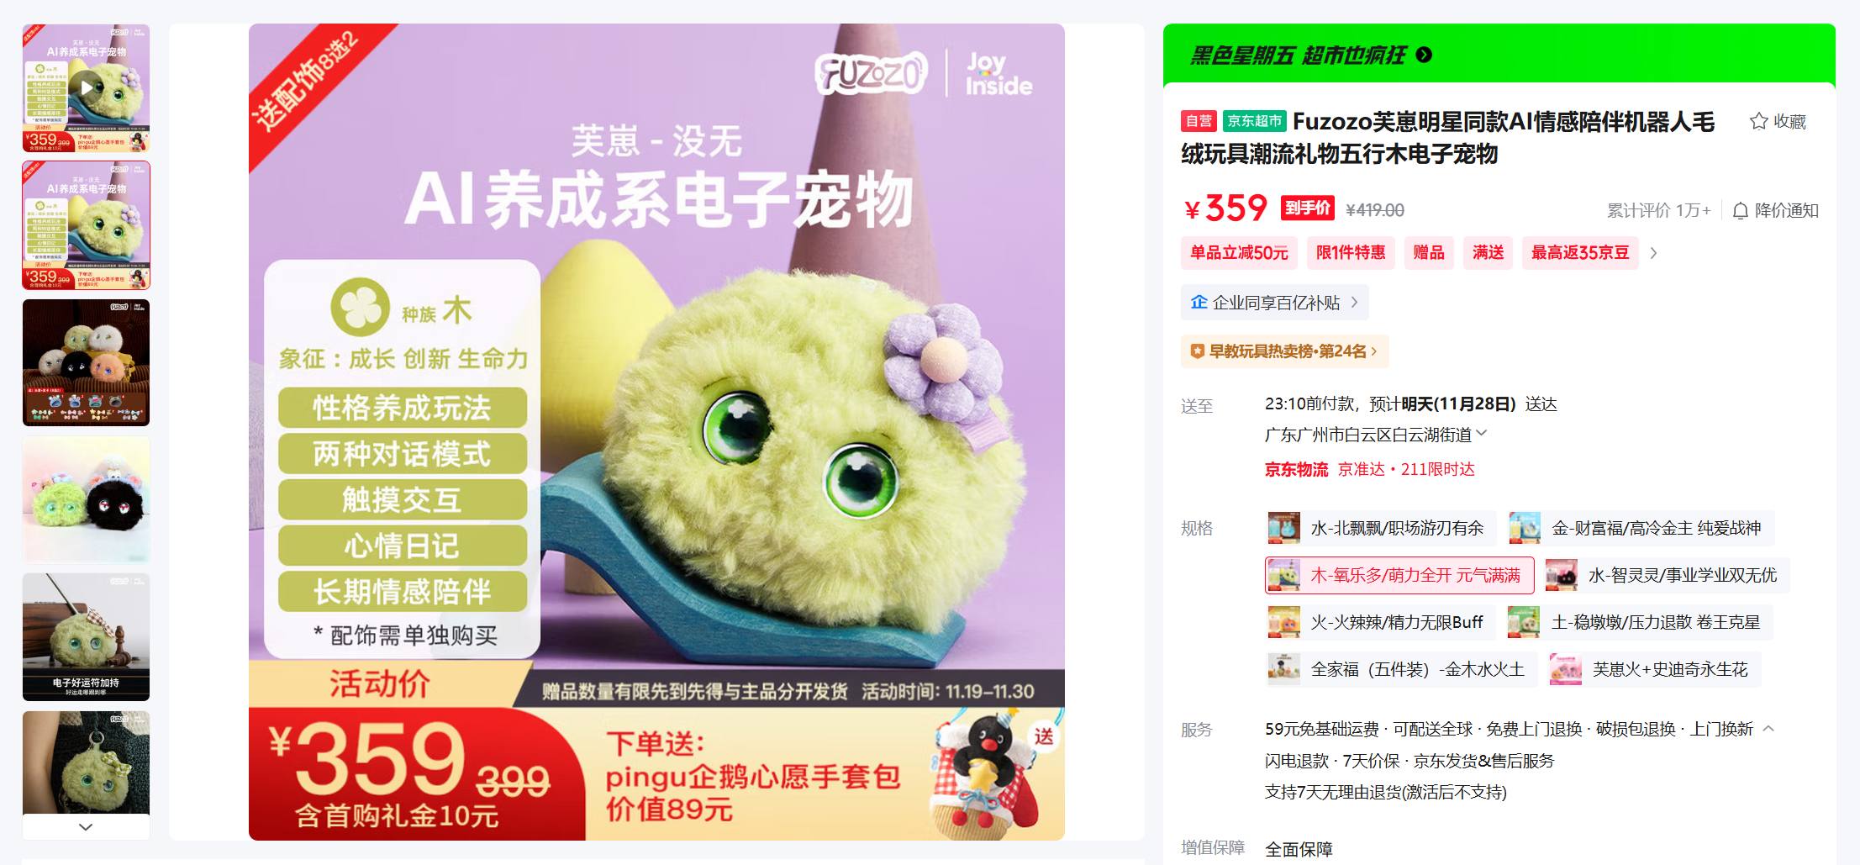Click the 最高返35京豆 tag
Viewport: 1860px width, 865px height.
[x=1580, y=253]
